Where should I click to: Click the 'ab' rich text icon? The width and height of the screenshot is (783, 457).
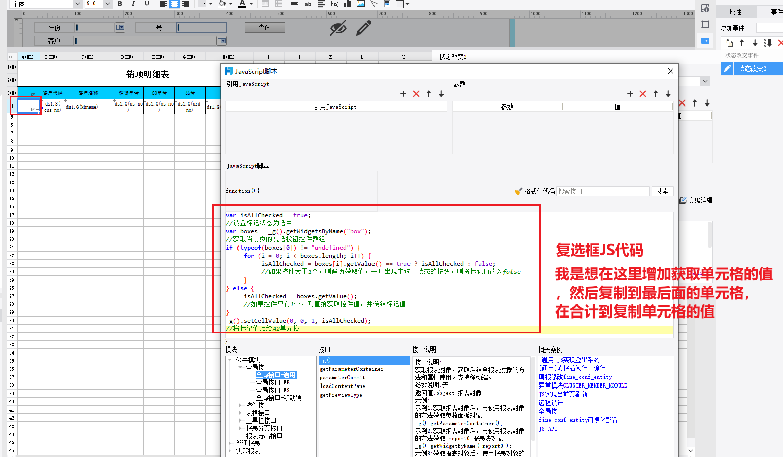click(308, 4)
